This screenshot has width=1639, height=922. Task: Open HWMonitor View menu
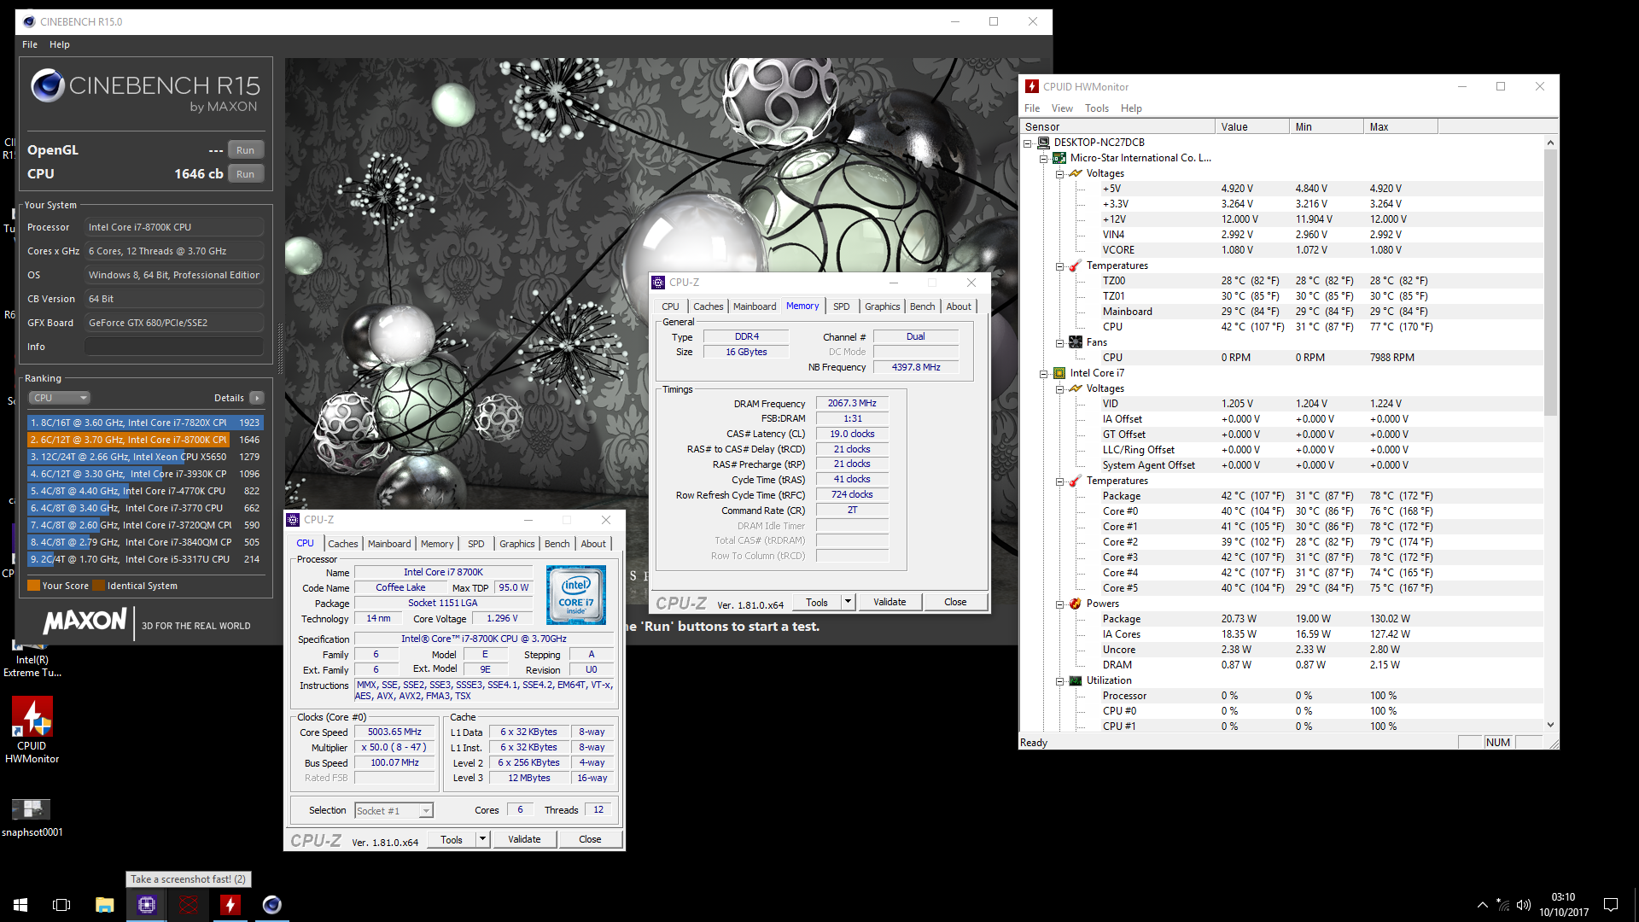pyautogui.click(x=1062, y=108)
